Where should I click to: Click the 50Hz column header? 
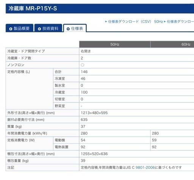[x=115, y=44]
